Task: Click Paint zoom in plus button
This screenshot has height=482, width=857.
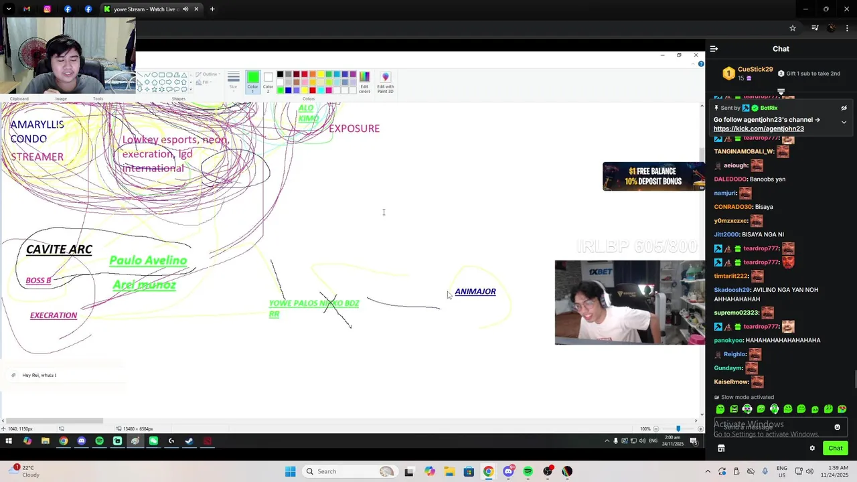Action: click(x=700, y=428)
